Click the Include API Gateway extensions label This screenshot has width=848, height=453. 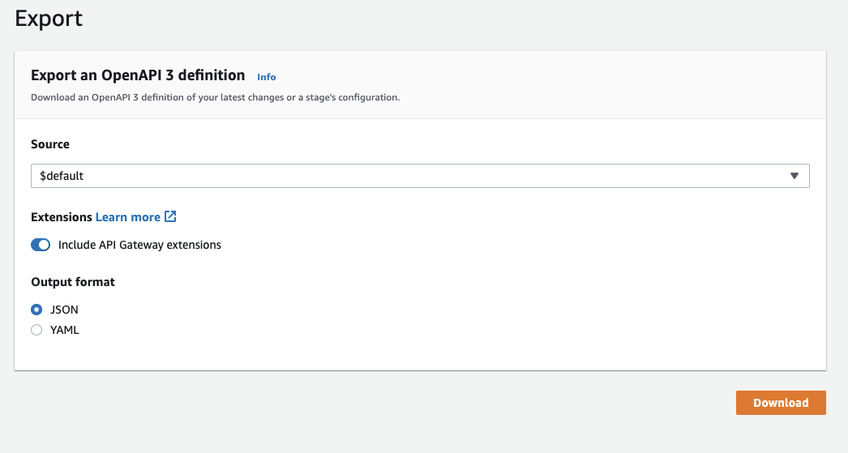[139, 245]
